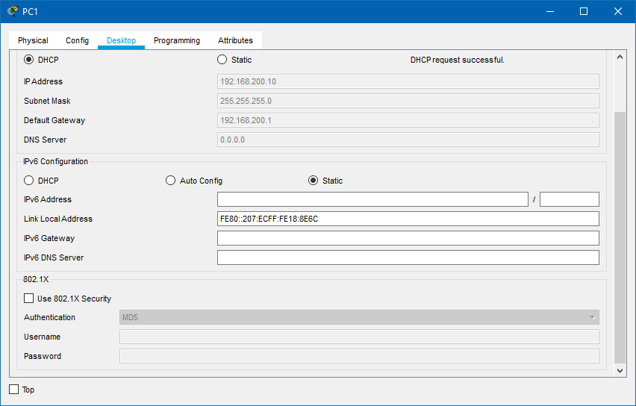Toggle the Top checkbox

click(13, 390)
